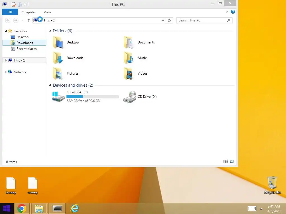
Task: Expand the Network tree node
Action: (6, 72)
